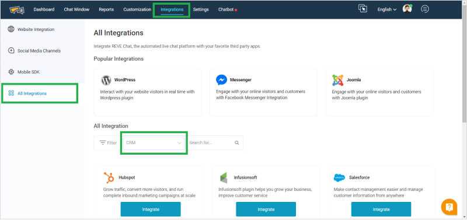Click the Messenger logo icon

pyautogui.click(x=222, y=80)
